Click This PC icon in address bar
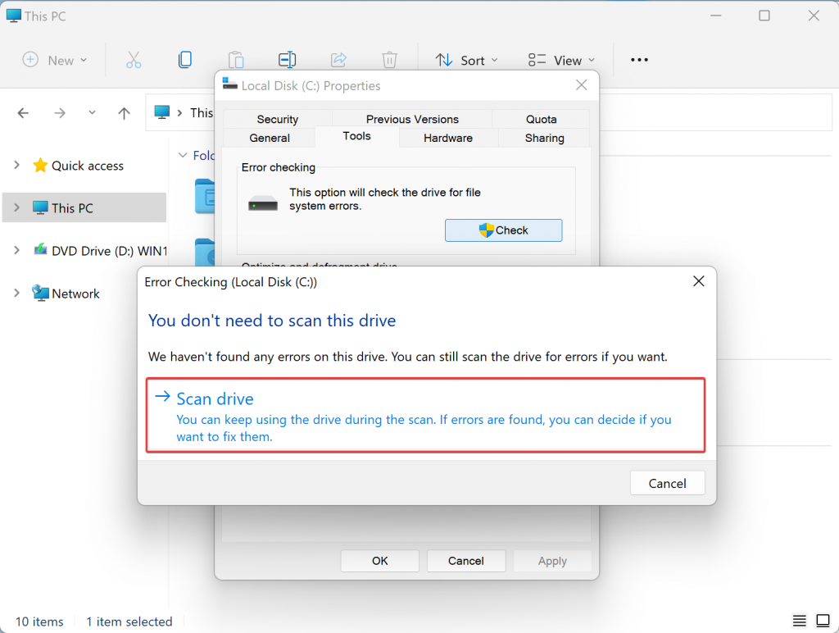This screenshot has width=839, height=633. point(162,112)
